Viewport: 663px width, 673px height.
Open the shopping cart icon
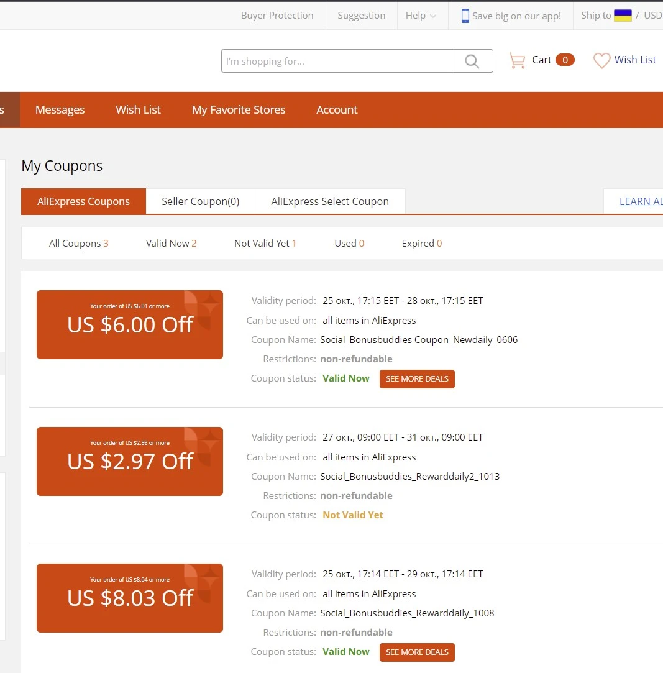517,60
